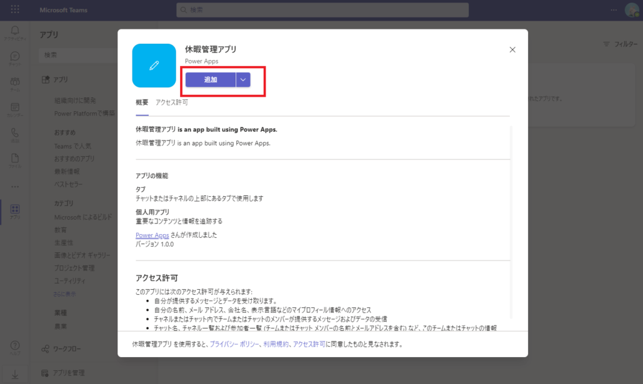
Task: Select 画像とビデオ ギャラリー category
Action: coord(82,255)
